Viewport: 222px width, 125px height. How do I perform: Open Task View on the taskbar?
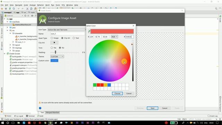pos(13,123)
